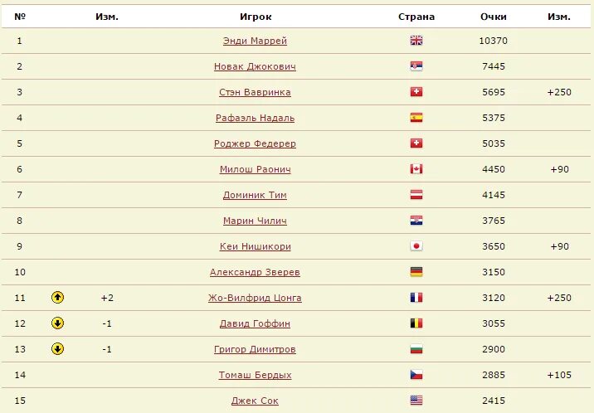
Task: Click the Spanish flag in Надаль's row
Action: tap(416, 118)
